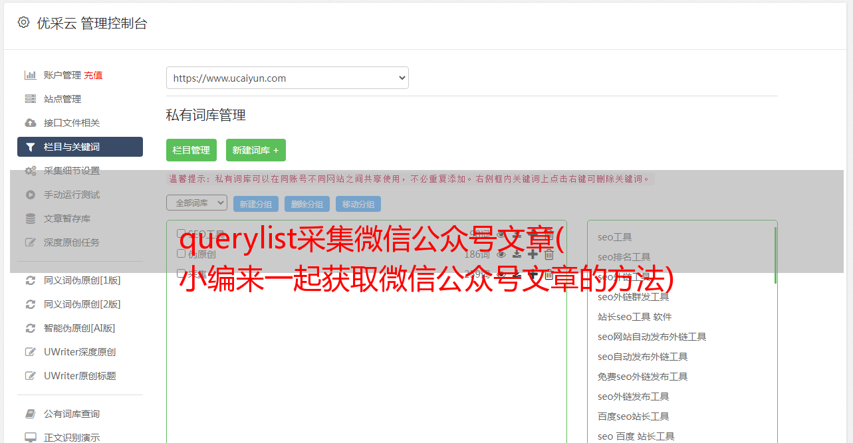This screenshot has width=853, height=443.
Task: Click the 186词 count in 伪原创 row
Action: coord(477,254)
